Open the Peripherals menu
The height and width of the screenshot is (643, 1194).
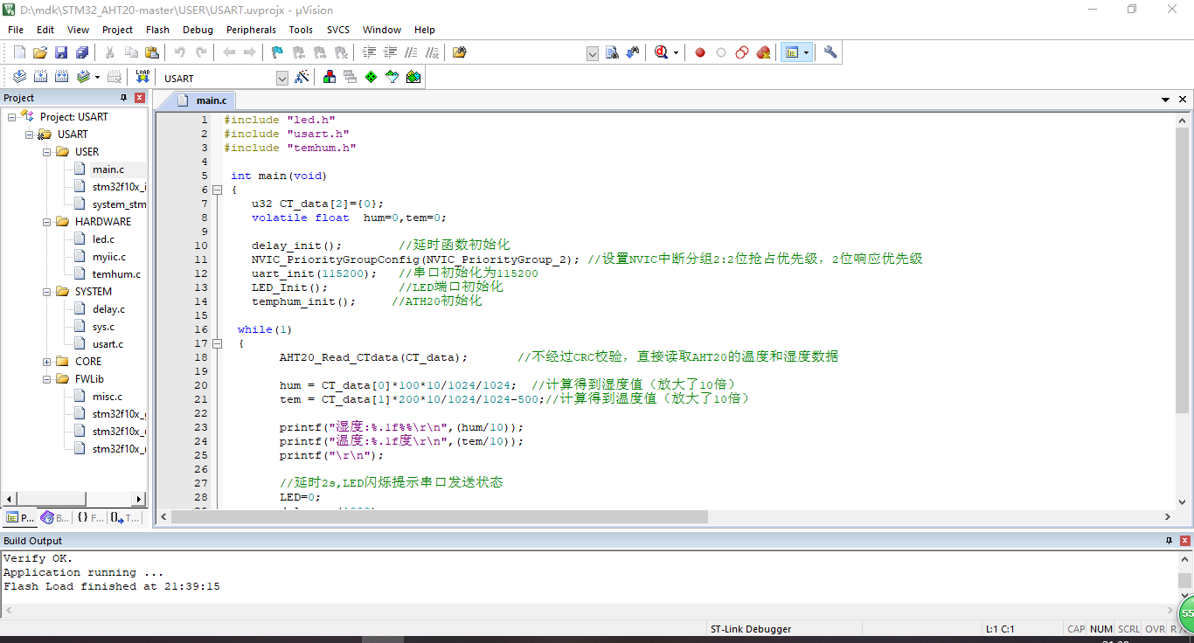pos(251,30)
